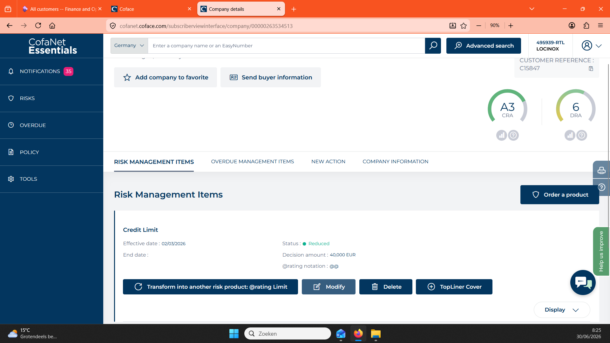Click the install page download icon in address bar
This screenshot has width=610, height=343.
(x=453, y=26)
